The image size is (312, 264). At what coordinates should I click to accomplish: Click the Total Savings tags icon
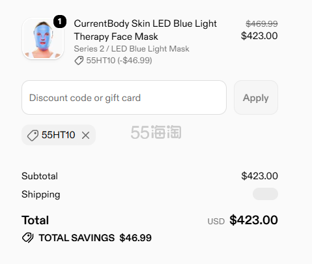coord(27,238)
